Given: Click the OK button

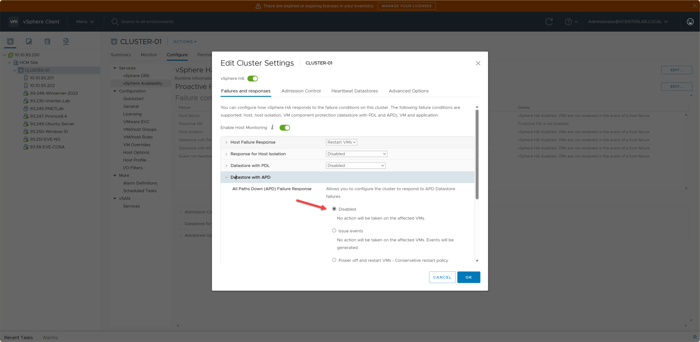Looking at the screenshot, I should click(x=468, y=277).
